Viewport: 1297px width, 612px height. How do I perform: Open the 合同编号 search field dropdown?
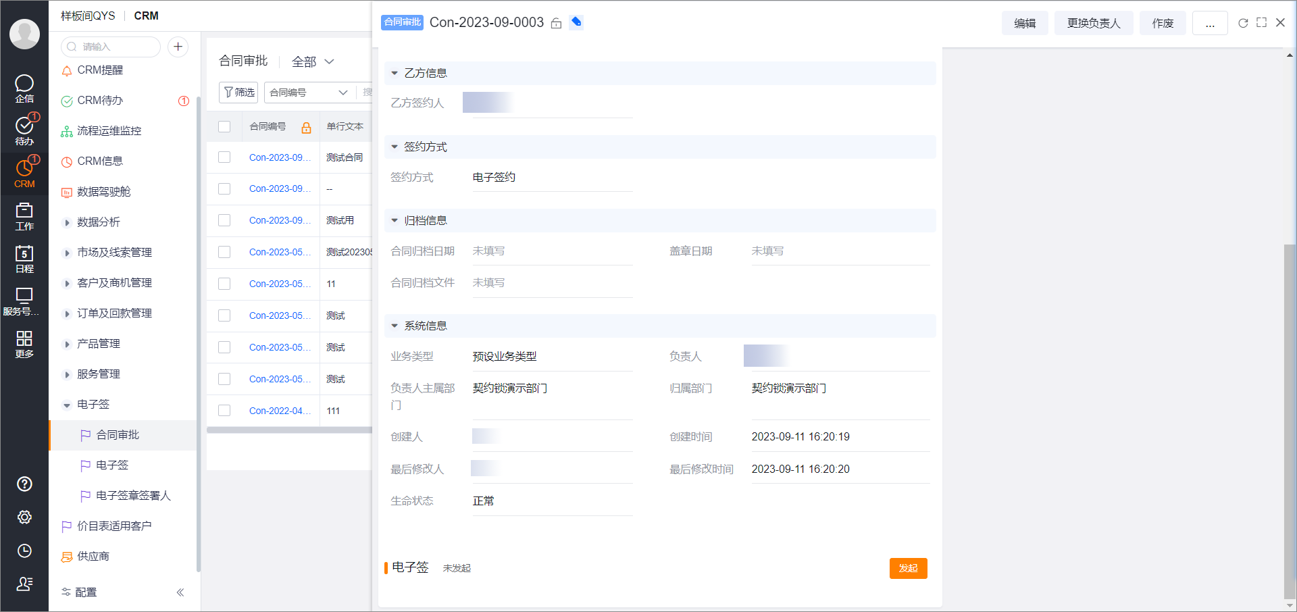tap(309, 93)
